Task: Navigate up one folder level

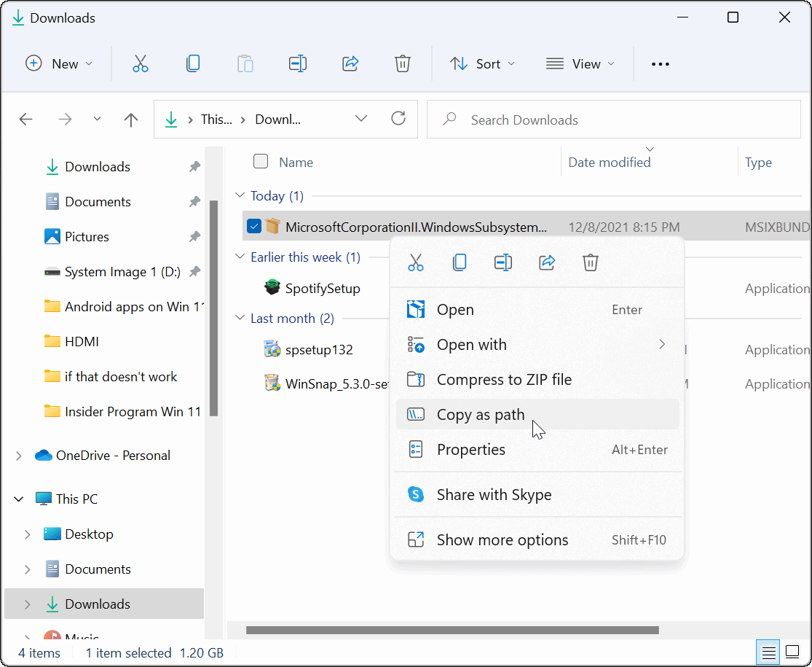Action: click(130, 119)
